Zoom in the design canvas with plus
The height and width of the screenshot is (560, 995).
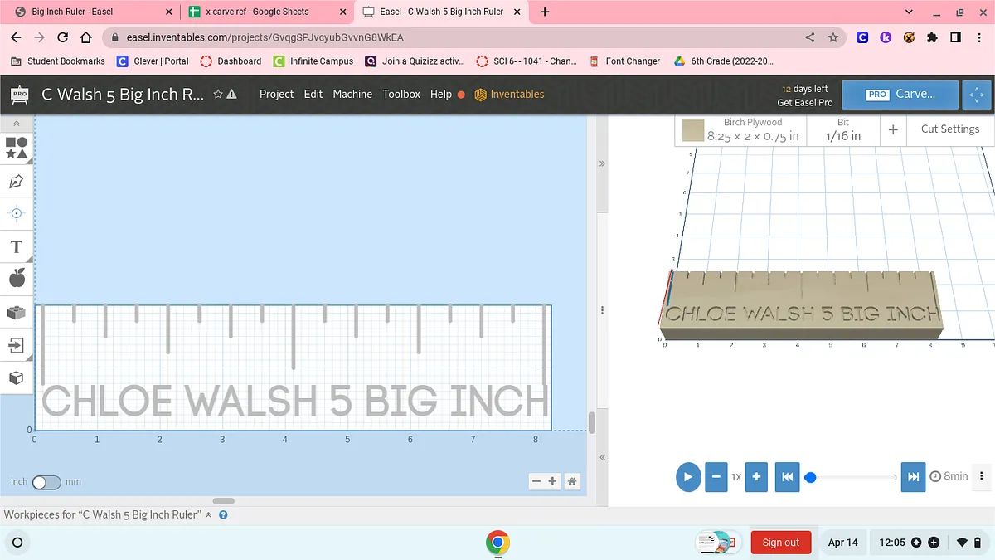coord(553,481)
